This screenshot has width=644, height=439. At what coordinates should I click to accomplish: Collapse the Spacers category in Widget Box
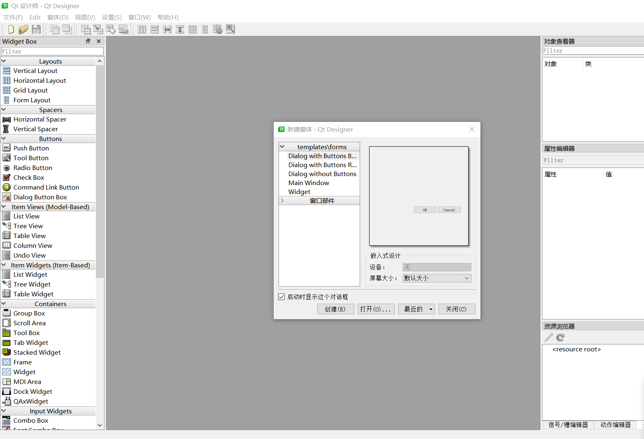(x=4, y=109)
